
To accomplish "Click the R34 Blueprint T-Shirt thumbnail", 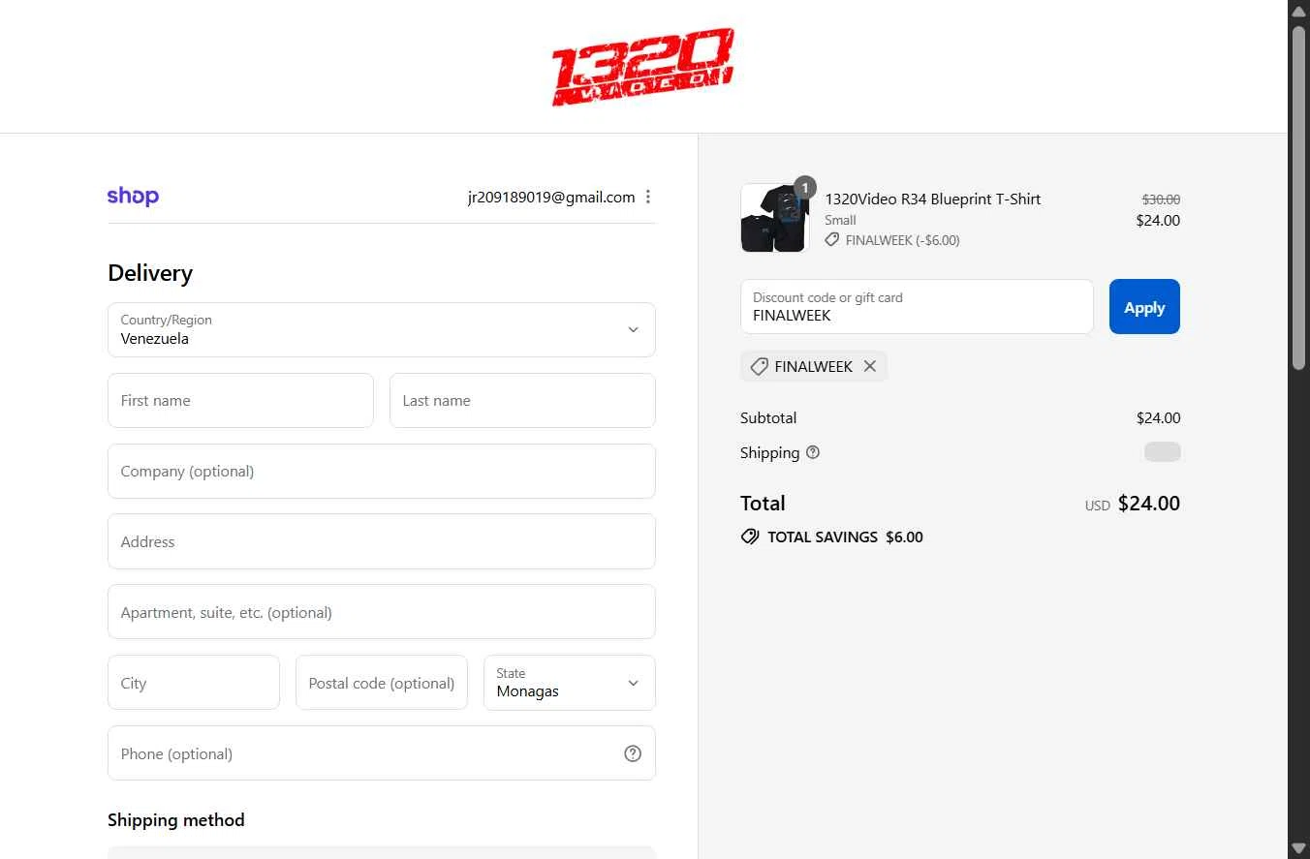I will click(774, 219).
